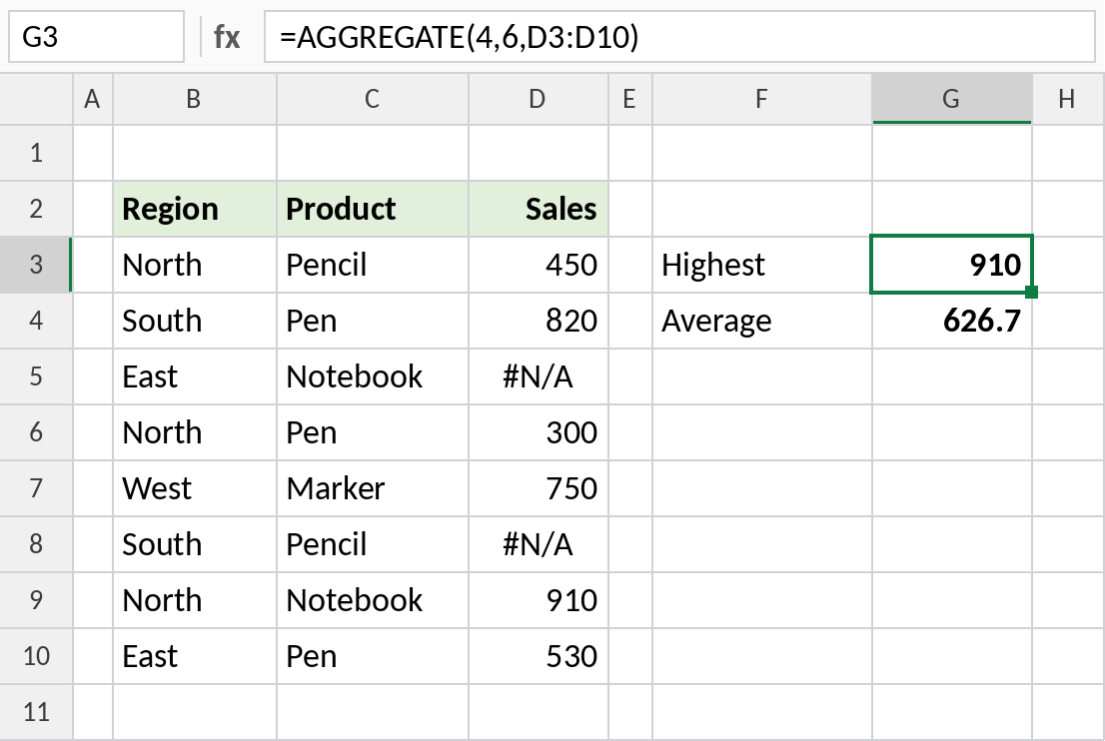
Task: Select East cell in row 5
Action: pyautogui.click(x=195, y=376)
